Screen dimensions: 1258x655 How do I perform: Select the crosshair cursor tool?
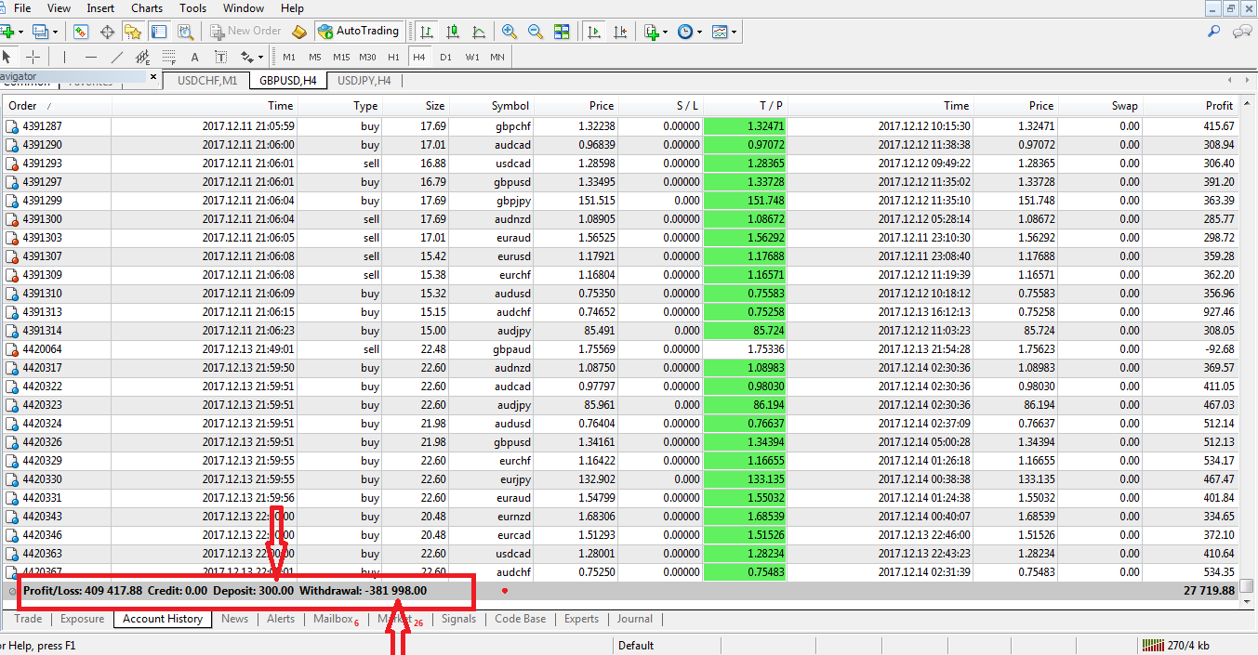tap(33, 57)
